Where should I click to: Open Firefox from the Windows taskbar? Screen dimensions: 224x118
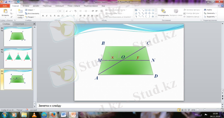click(52, 114)
